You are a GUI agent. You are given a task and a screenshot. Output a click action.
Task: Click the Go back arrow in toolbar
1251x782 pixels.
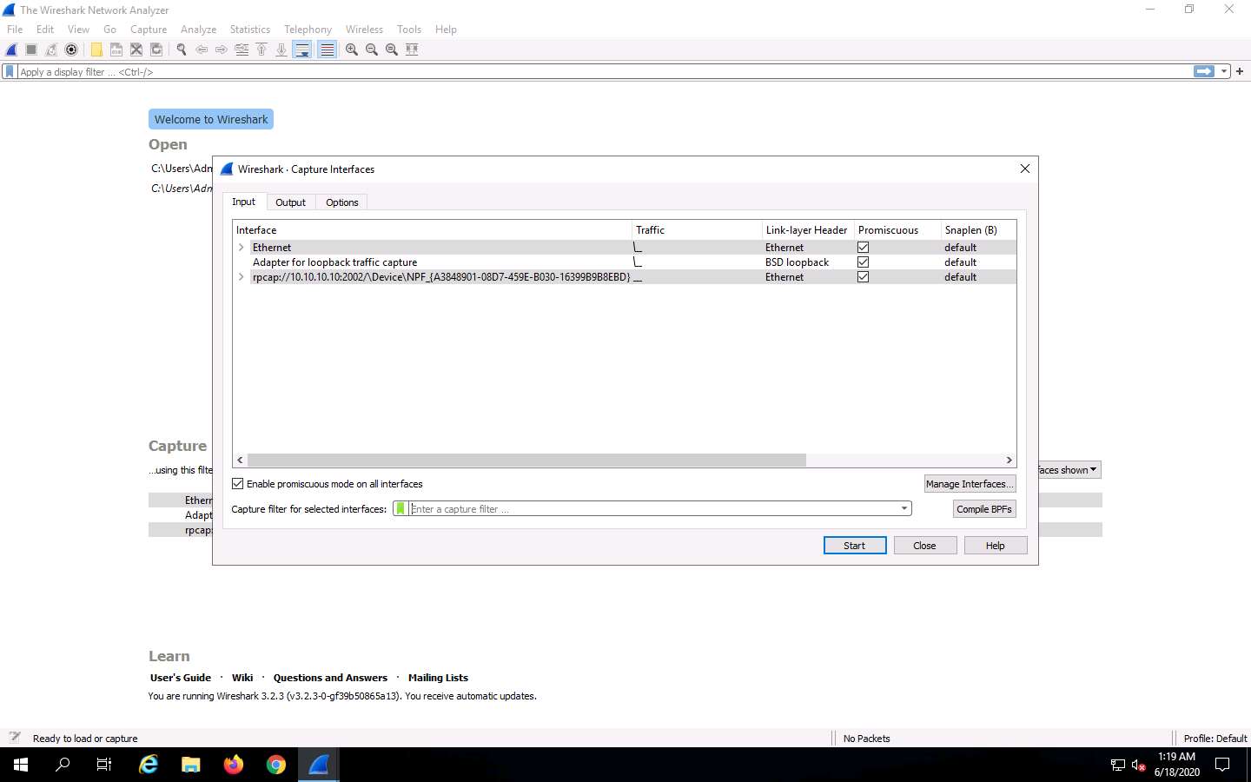[x=202, y=50]
